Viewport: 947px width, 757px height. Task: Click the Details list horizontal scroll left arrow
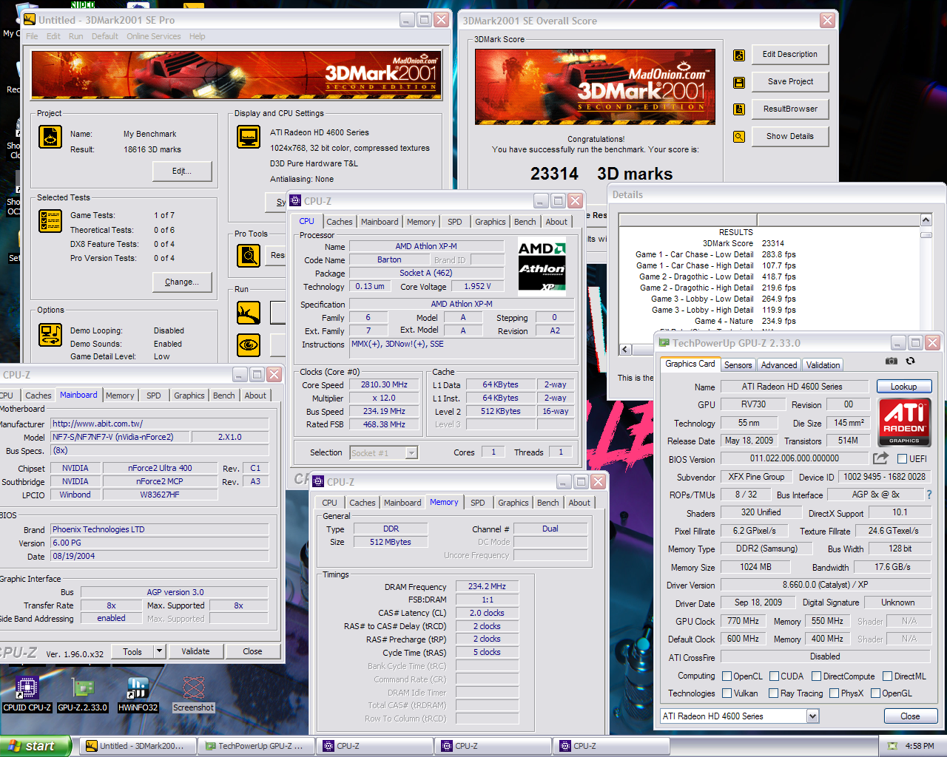pos(625,350)
